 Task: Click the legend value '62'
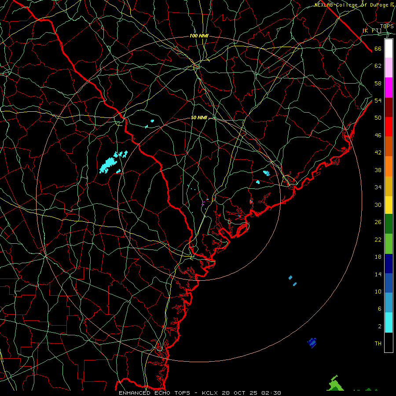(x=378, y=66)
